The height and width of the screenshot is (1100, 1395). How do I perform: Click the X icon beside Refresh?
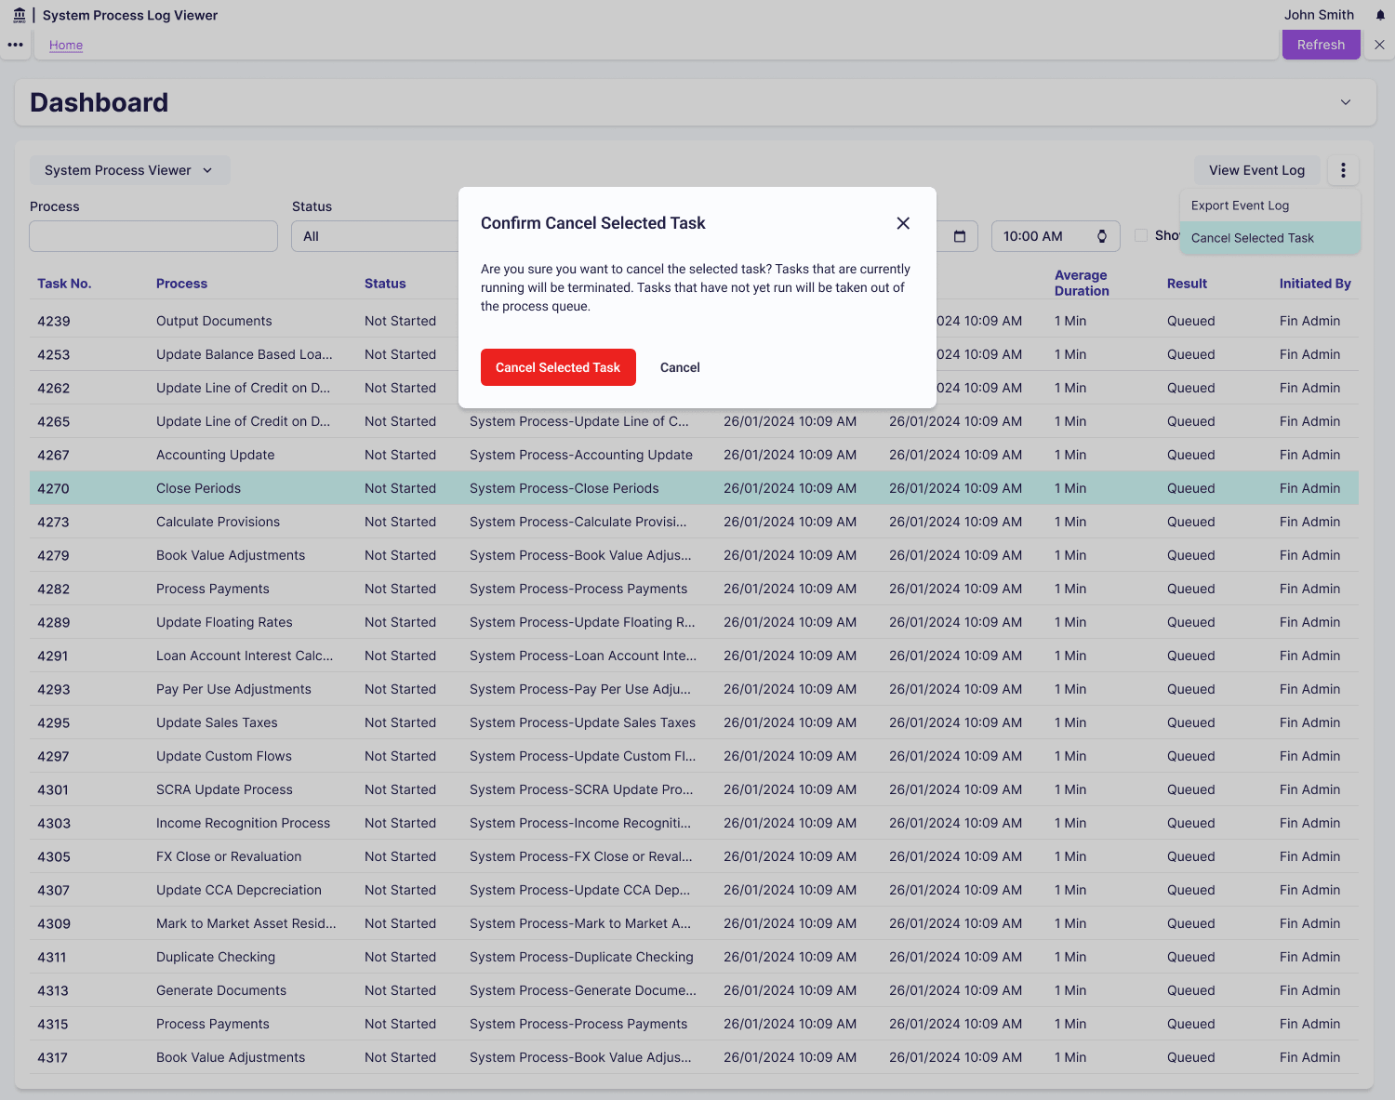(x=1379, y=45)
